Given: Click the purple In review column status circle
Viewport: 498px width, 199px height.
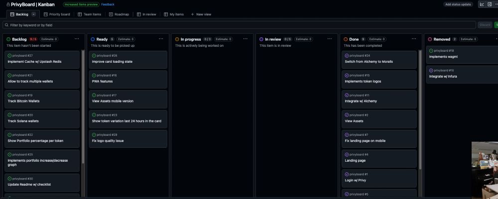Looking at the screenshot, I should 261,39.
